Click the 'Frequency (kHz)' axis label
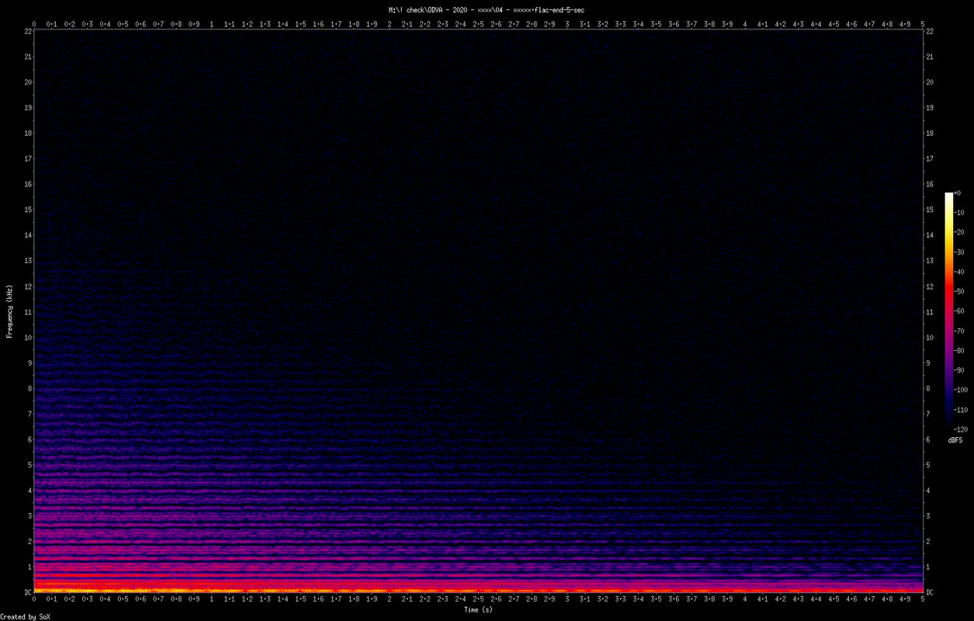 9,311
